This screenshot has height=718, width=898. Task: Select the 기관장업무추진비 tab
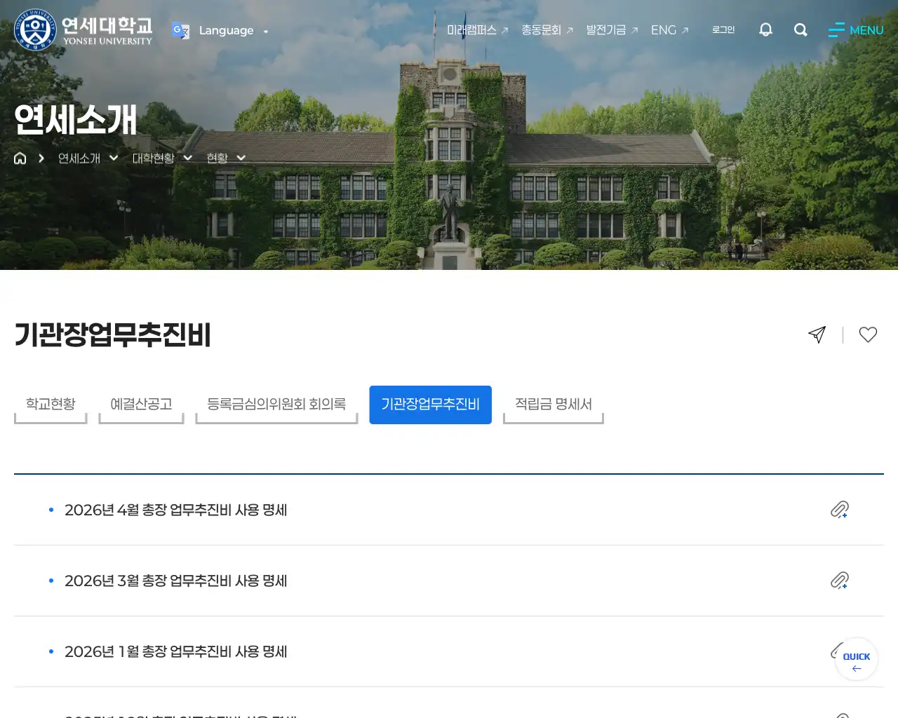click(x=431, y=405)
